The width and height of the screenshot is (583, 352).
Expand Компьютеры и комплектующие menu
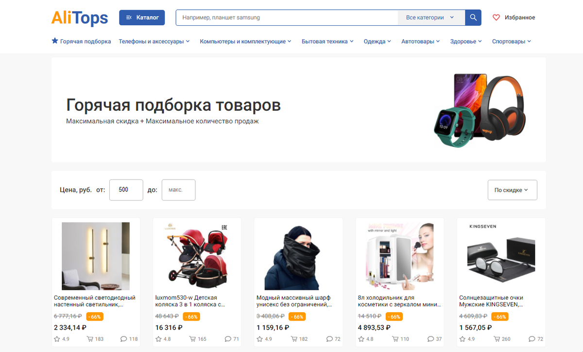coord(245,41)
